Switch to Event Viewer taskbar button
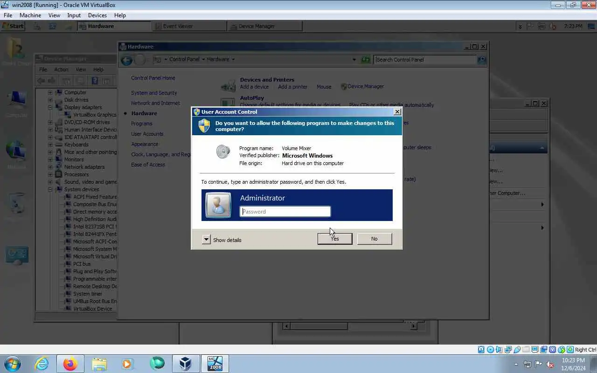Screen dimensions: 597x373 [x=190, y=26]
